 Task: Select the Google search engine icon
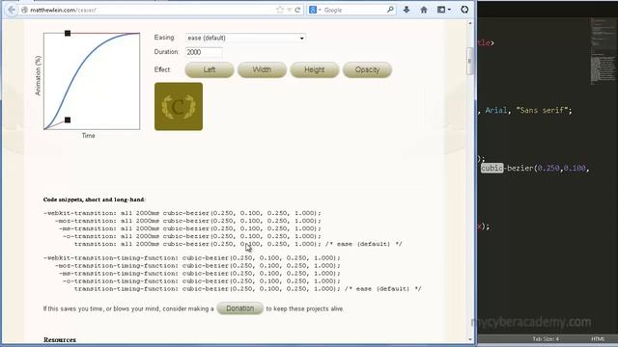(x=313, y=10)
